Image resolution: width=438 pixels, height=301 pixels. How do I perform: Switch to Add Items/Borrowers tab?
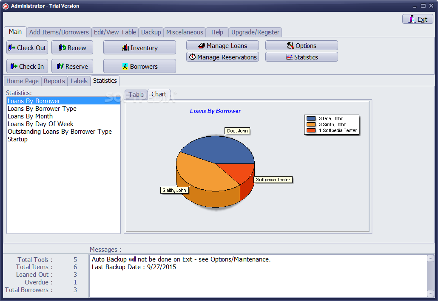[x=59, y=32]
